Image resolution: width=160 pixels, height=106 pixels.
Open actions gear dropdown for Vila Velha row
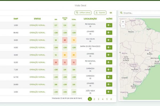[109, 40]
